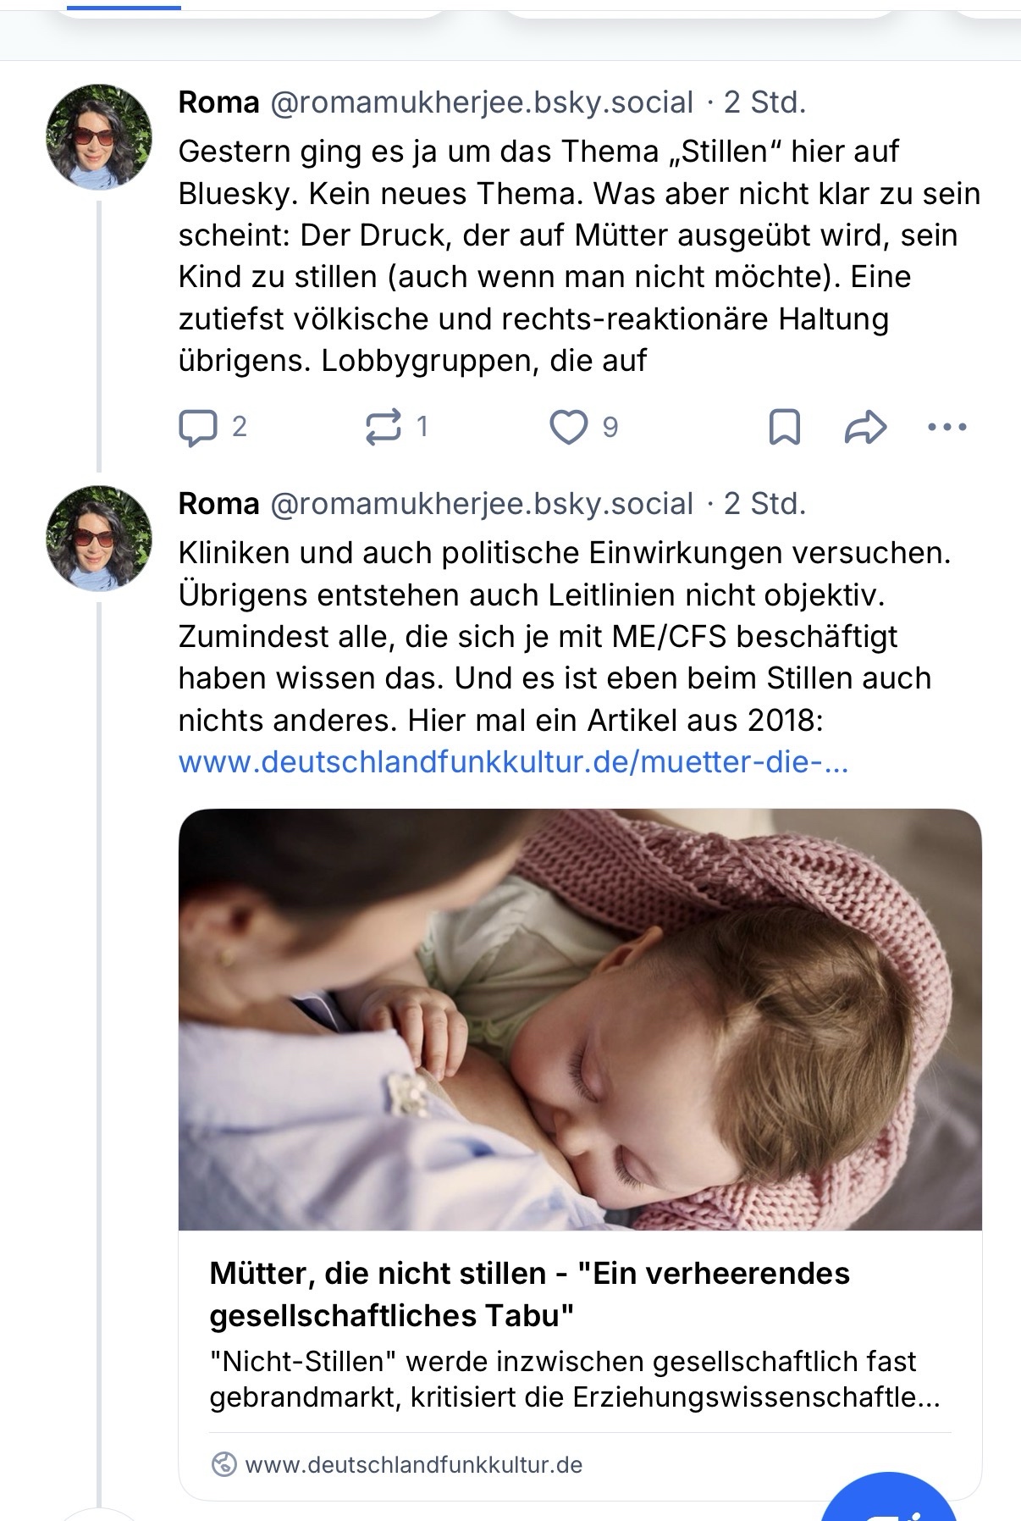Click the globe icon beside www.deutschlandfunkkultur.de
The height and width of the screenshot is (1521, 1021).
224,1464
